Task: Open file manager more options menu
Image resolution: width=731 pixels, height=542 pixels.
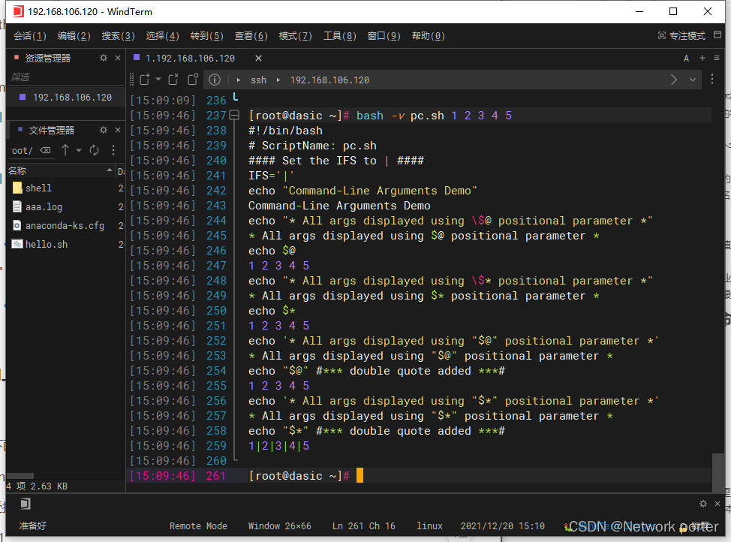Action: (x=113, y=150)
